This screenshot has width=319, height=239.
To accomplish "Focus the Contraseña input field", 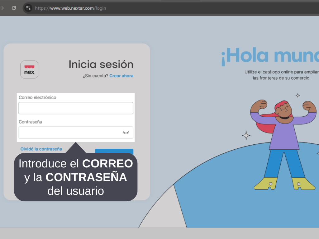I will coord(76,133).
